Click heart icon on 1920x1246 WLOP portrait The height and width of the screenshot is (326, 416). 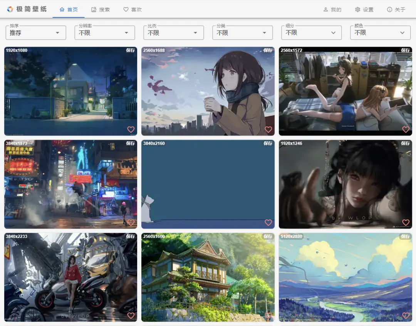[x=406, y=222]
